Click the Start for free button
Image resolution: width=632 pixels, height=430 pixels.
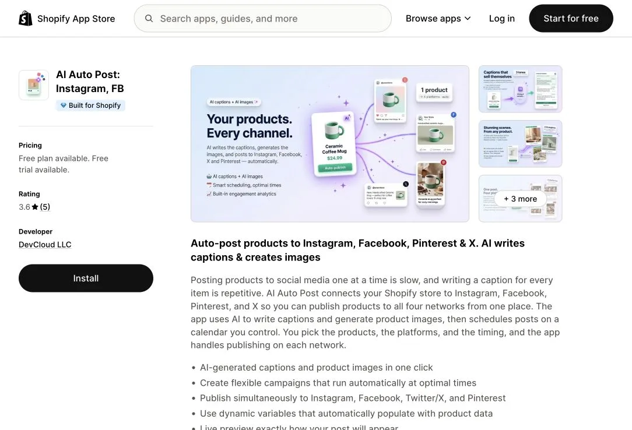[571, 19]
